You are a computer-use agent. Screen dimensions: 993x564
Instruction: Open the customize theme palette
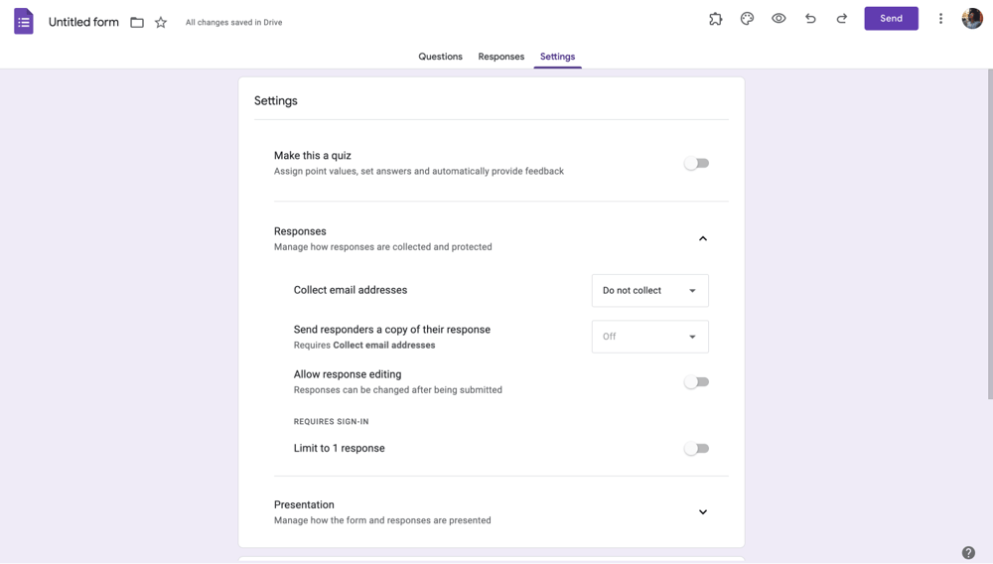(x=748, y=18)
